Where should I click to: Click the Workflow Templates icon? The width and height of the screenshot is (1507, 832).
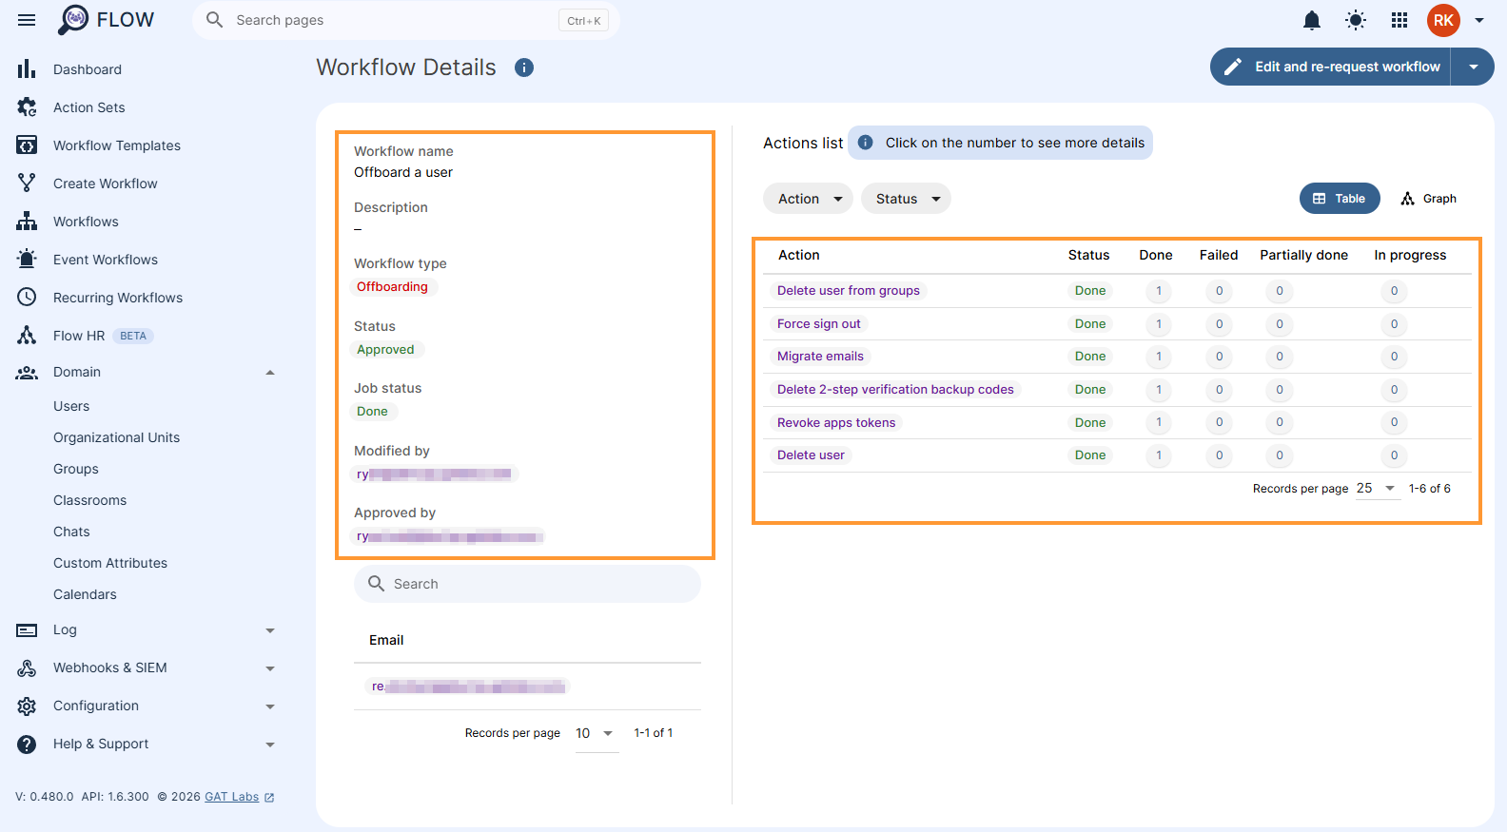click(x=27, y=145)
